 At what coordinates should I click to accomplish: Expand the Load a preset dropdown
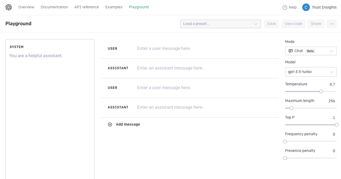221,24
